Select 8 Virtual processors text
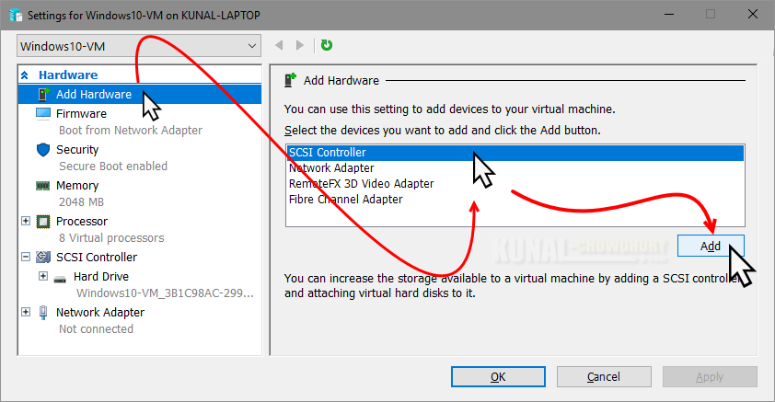 tap(111, 238)
